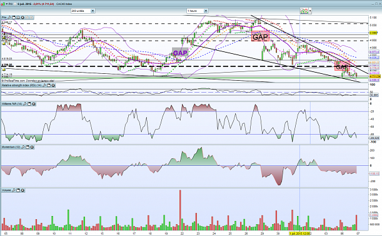
Task: Click the tallest red volume bar
Action: coord(180,210)
